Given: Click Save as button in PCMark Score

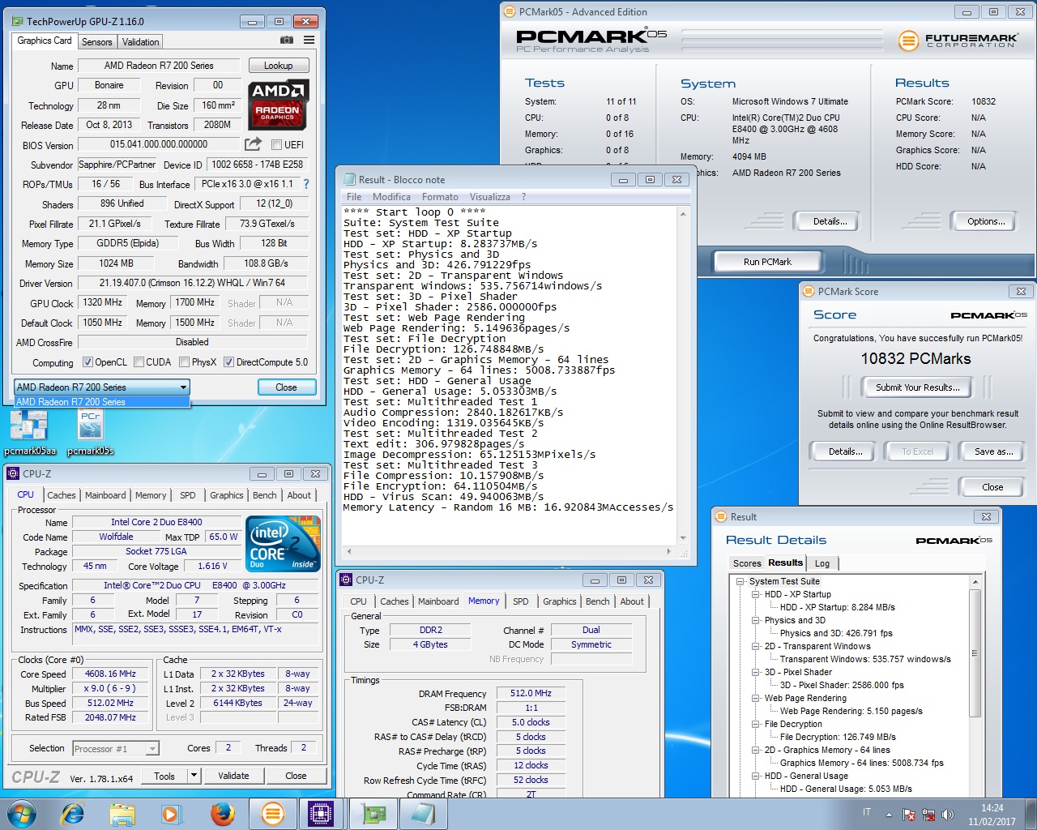Looking at the screenshot, I should pos(993,451).
